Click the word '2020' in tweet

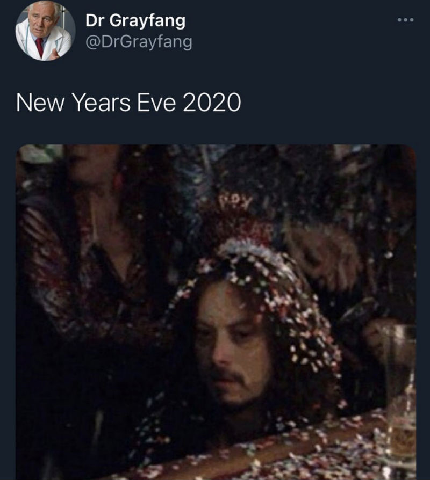point(212,103)
